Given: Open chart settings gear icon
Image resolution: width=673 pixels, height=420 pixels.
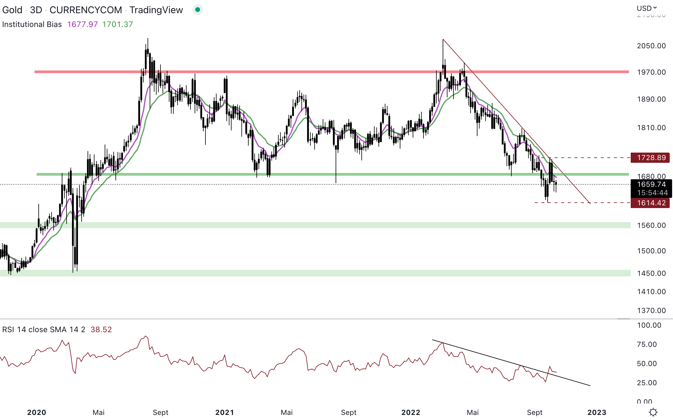Looking at the screenshot, I should 653,412.
